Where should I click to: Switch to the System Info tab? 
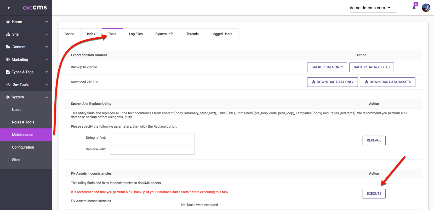(164, 34)
